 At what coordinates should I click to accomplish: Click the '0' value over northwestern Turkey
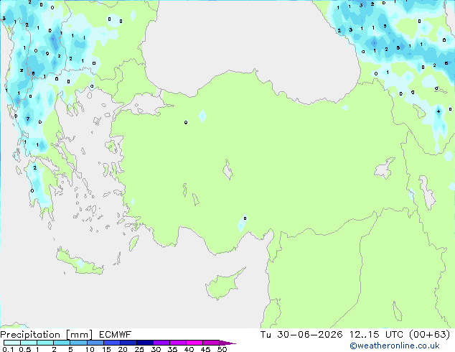tap(186, 122)
